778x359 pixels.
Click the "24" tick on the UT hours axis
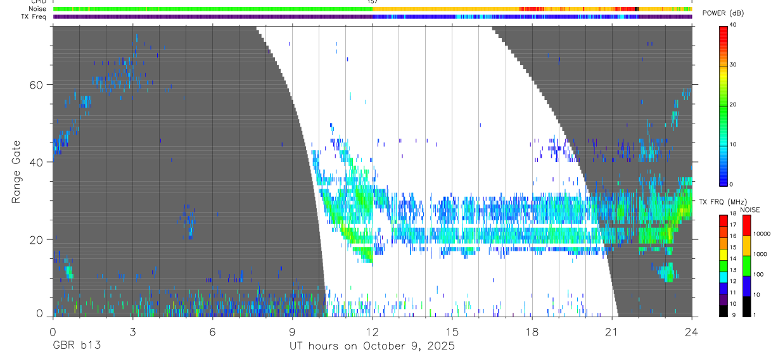point(691,331)
